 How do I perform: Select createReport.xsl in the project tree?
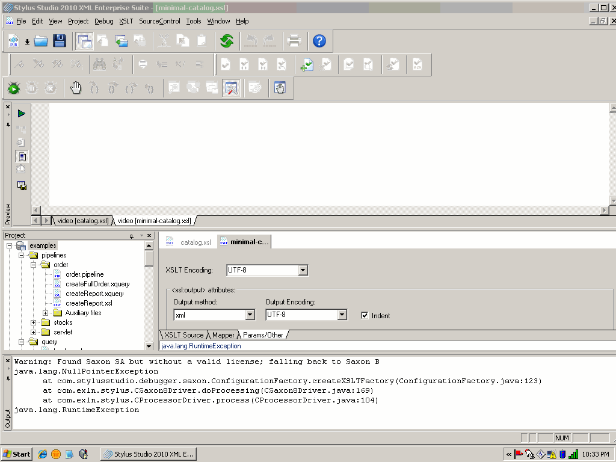coord(89,303)
